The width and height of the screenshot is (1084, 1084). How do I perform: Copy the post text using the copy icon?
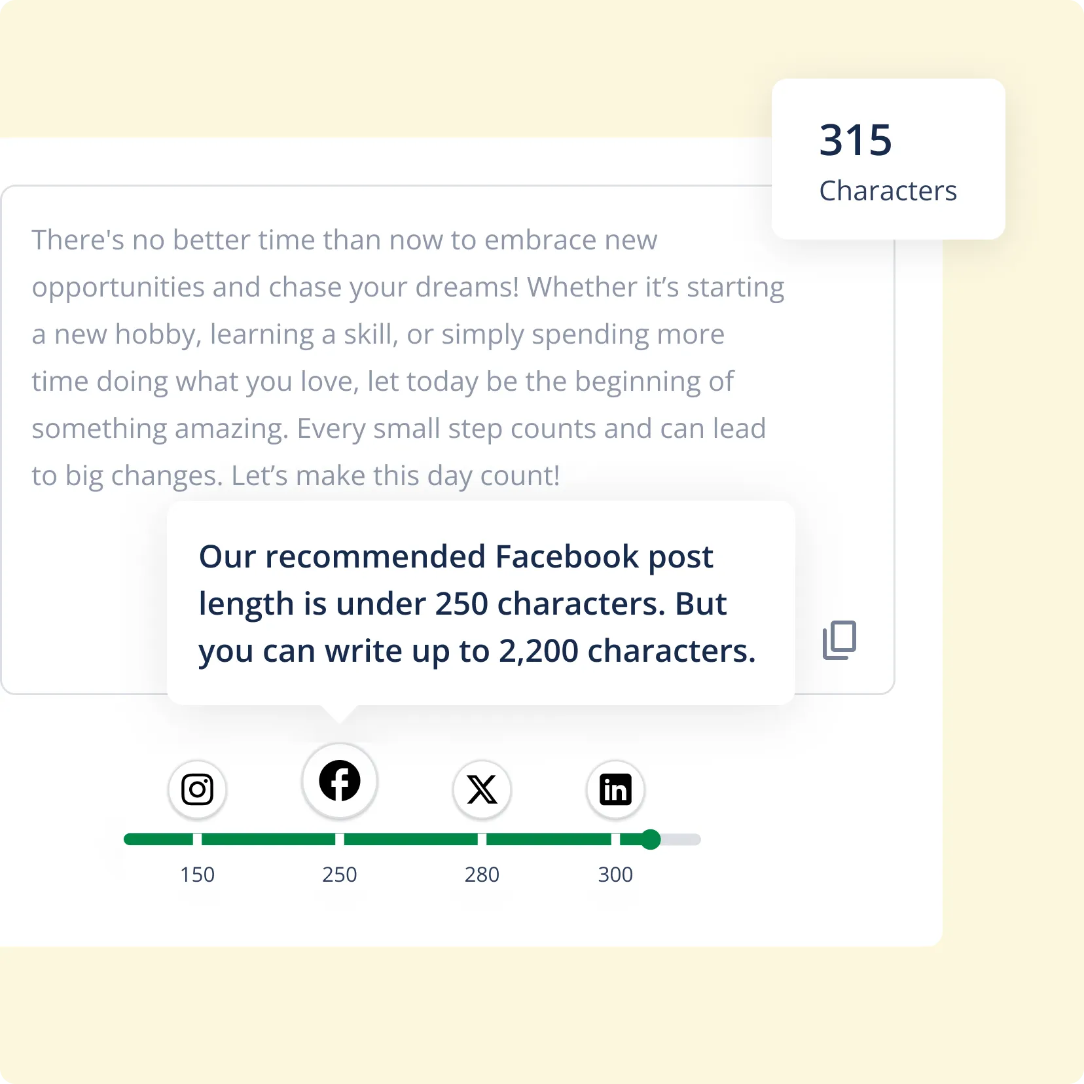tap(840, 638)
